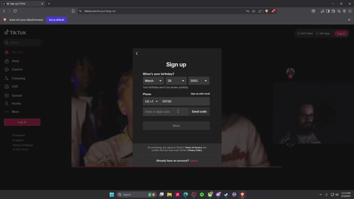Click the TikTok logo
354x199 pixels.
click(x=15, y=32)
